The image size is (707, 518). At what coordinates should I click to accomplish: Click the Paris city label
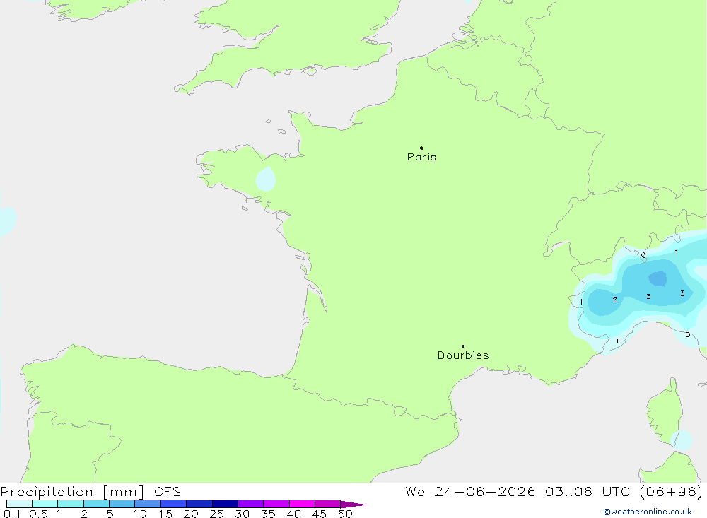(x=421, y=157)
